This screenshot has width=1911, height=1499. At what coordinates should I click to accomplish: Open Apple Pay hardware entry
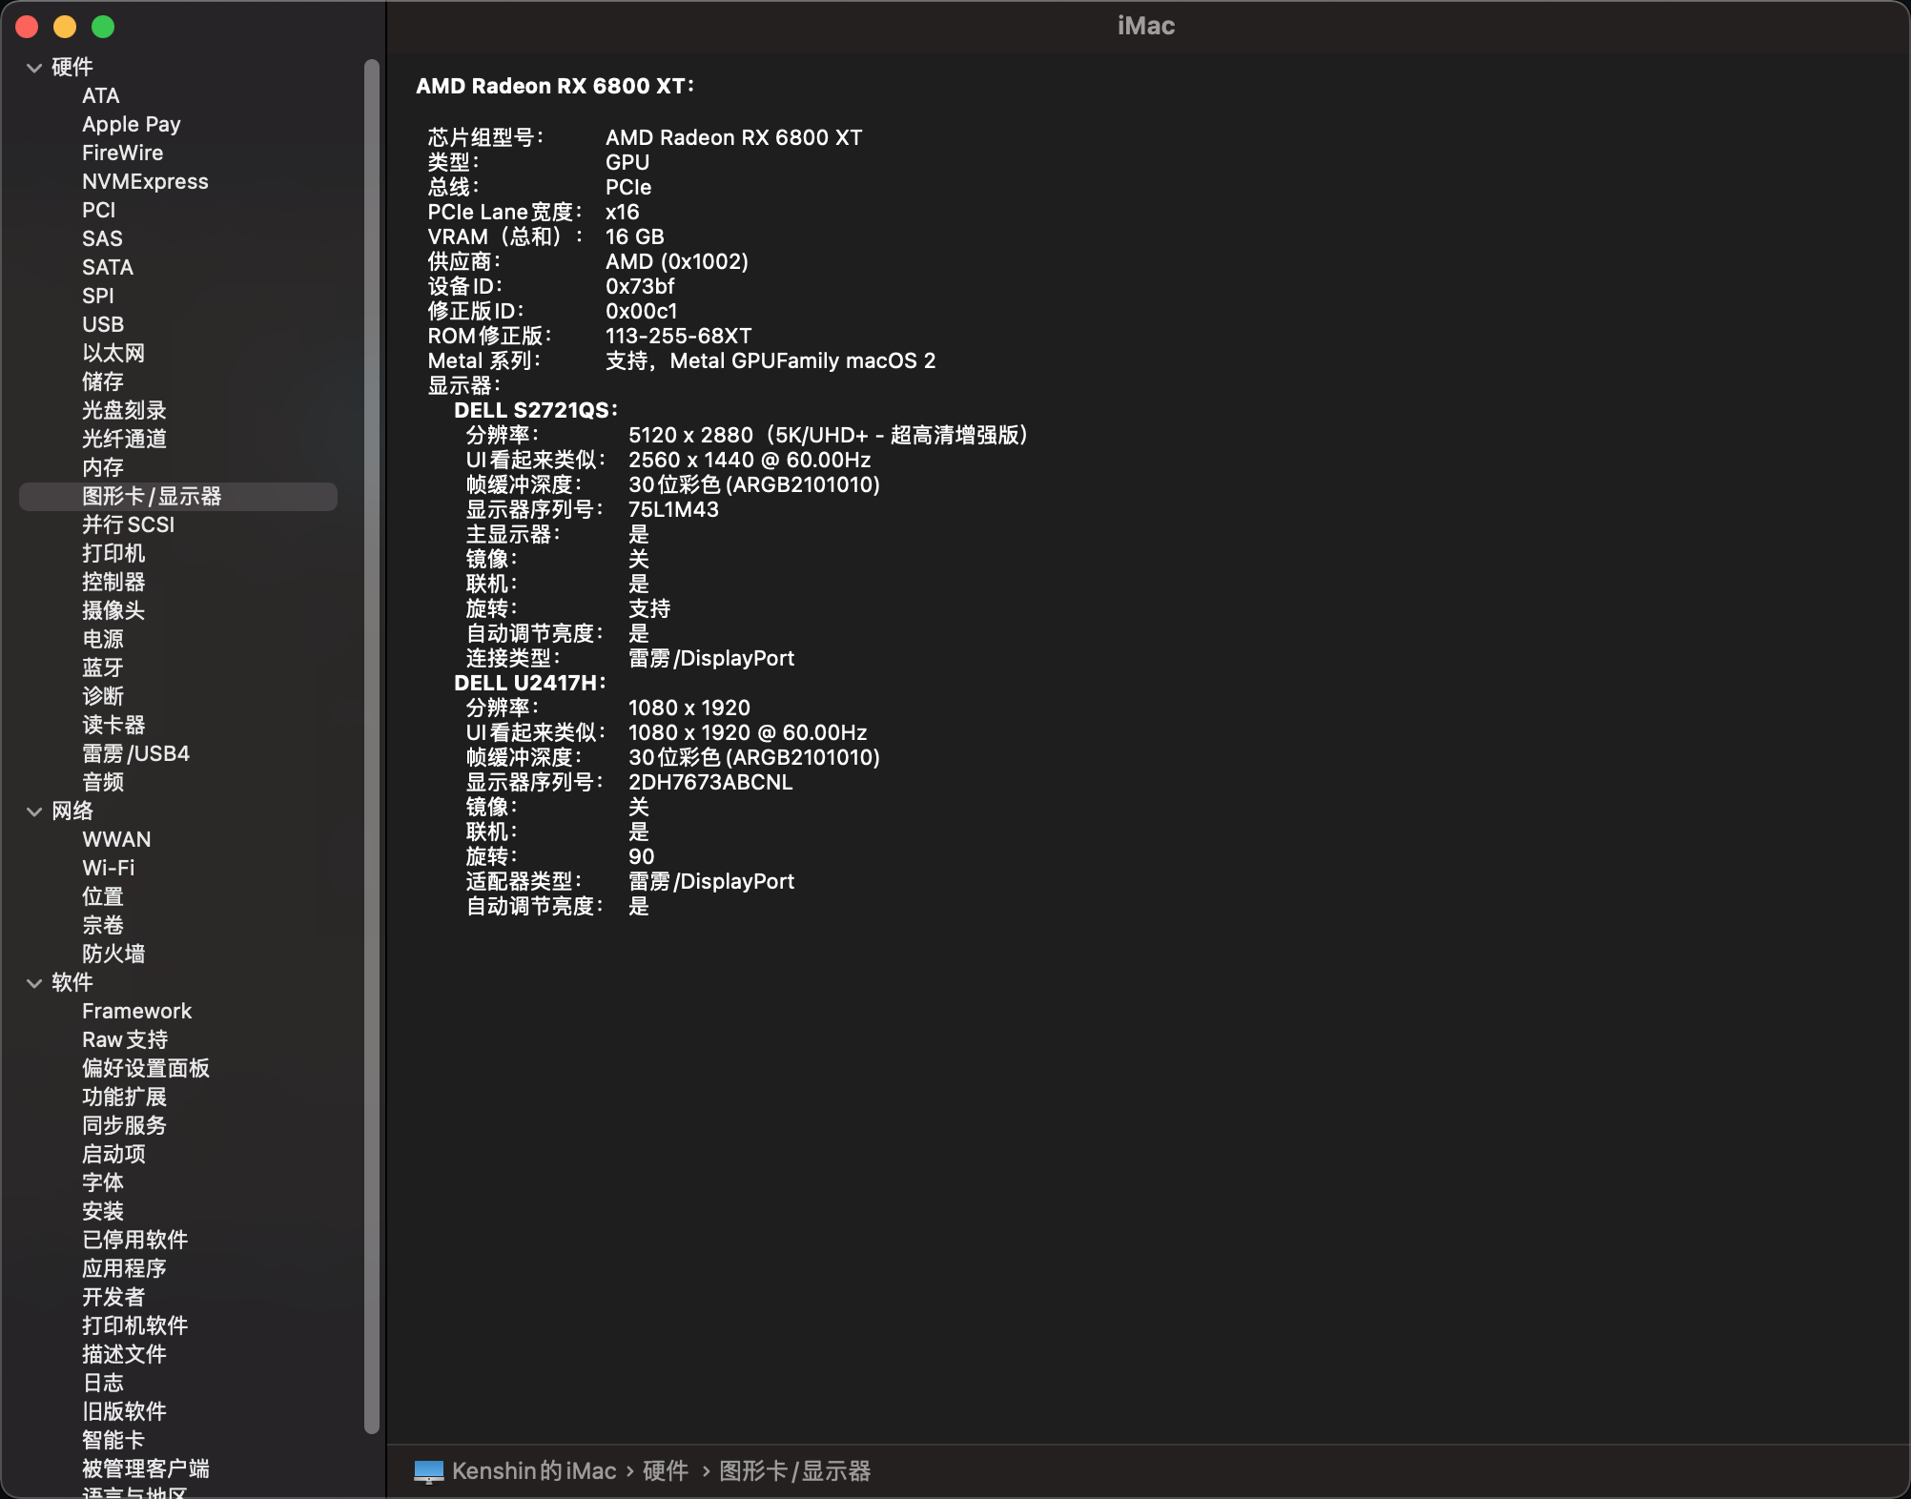point(131,125)
